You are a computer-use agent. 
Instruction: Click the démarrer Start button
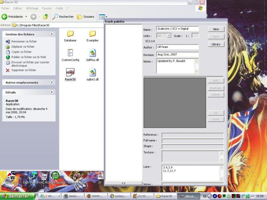(x=17, y=196)
